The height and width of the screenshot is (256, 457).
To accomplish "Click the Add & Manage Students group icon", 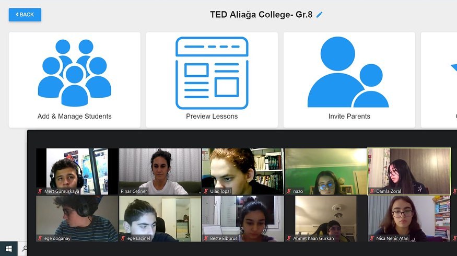I will 75,73.
